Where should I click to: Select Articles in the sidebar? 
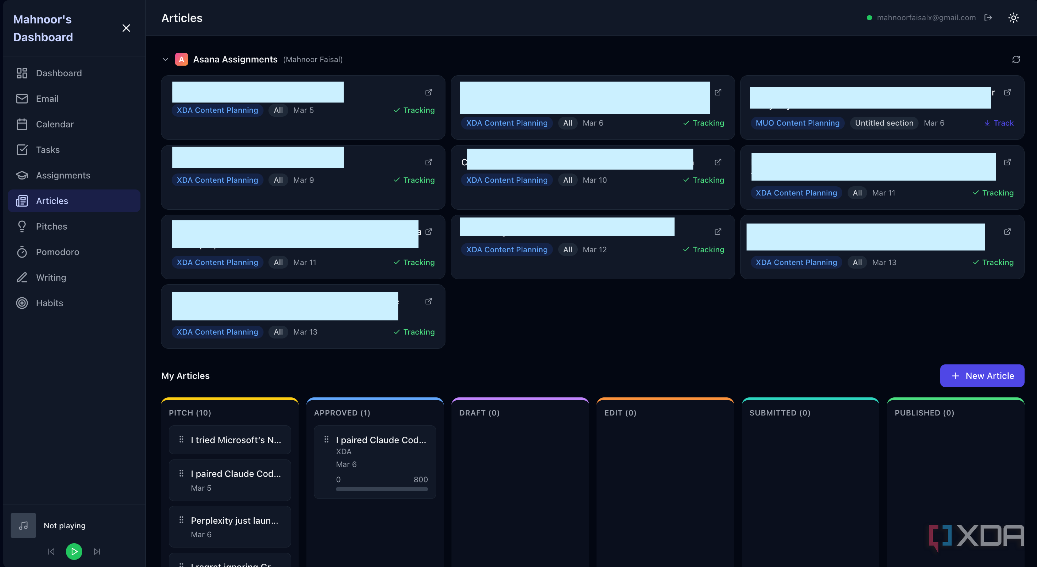click(x=74, y=201)
